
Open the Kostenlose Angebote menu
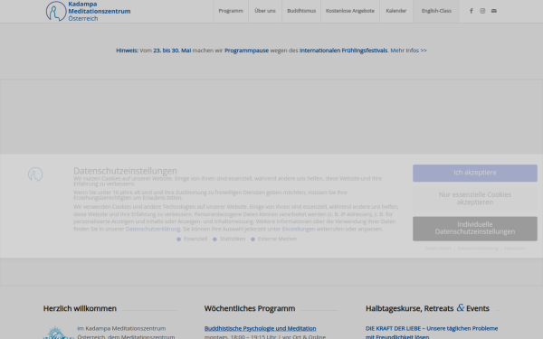coord(349,11)
